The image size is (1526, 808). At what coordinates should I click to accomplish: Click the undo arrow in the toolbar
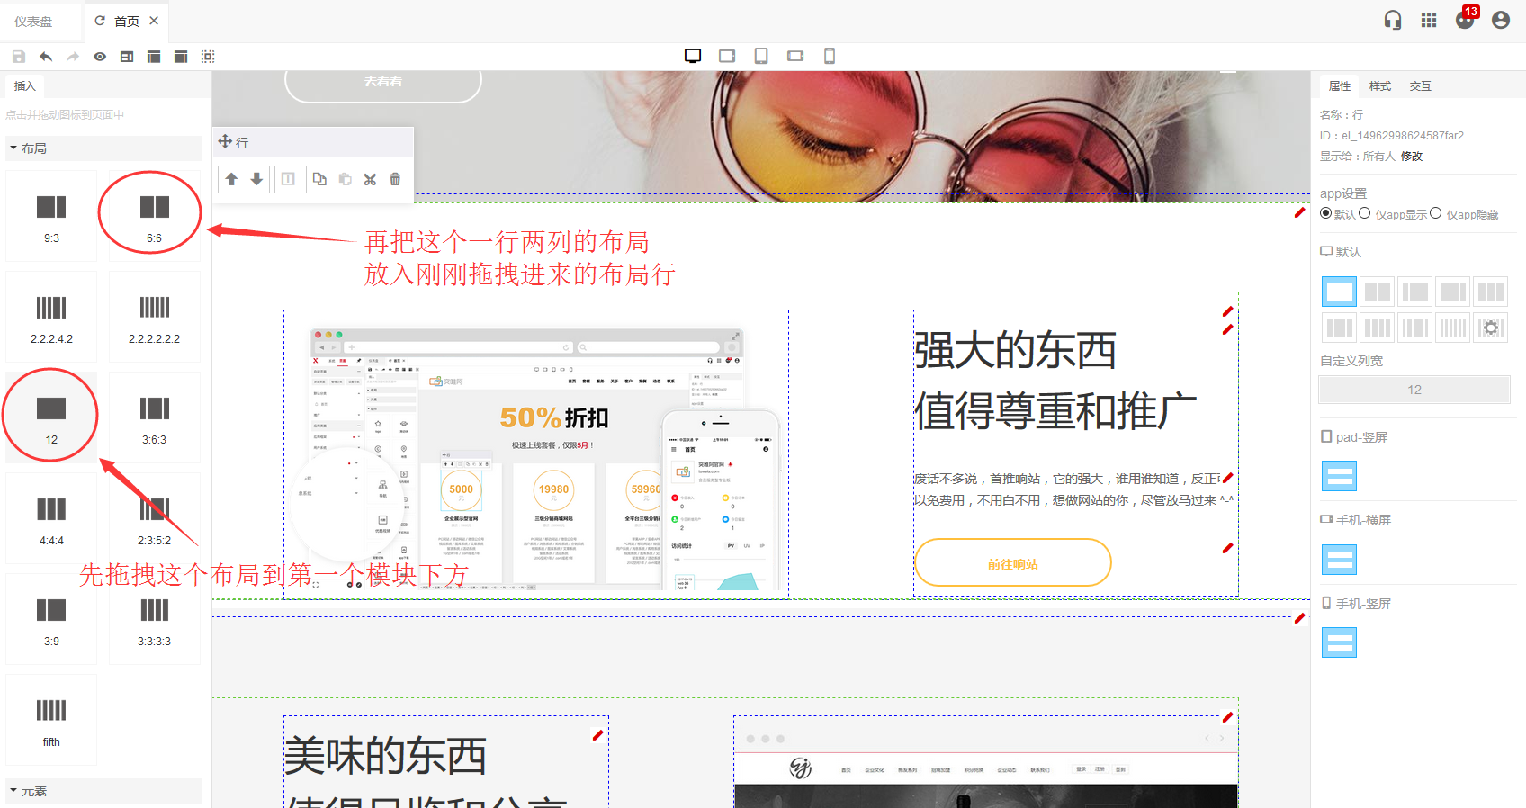(46, 57)
